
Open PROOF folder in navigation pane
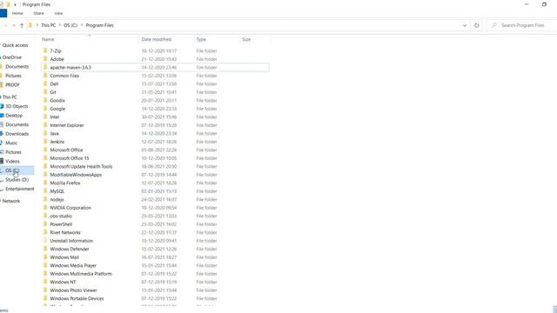(12, 85)
